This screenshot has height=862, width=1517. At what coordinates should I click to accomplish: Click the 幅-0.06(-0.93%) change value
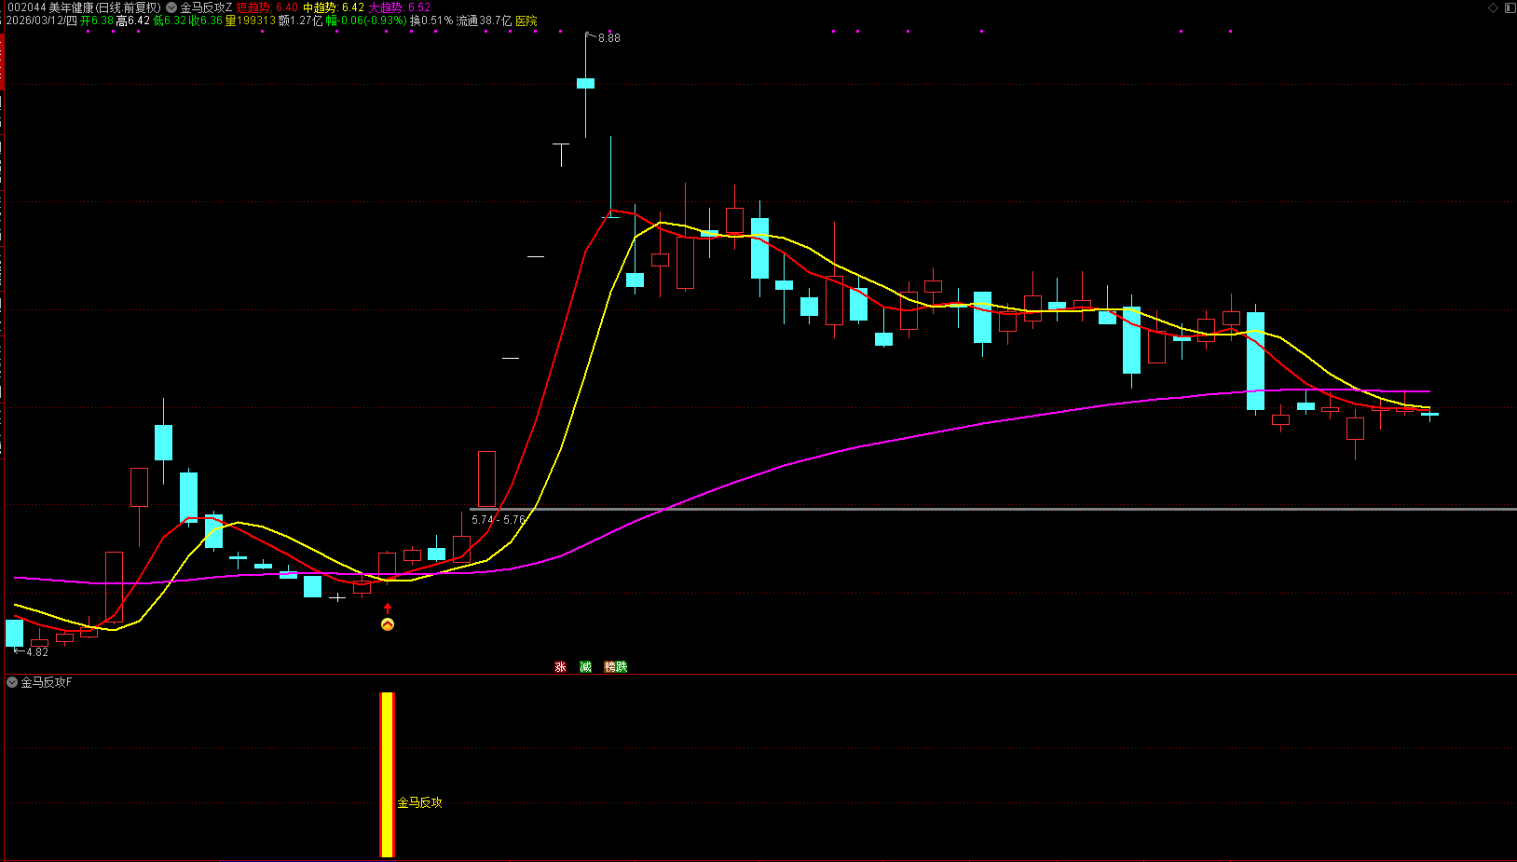pos(366,21)
